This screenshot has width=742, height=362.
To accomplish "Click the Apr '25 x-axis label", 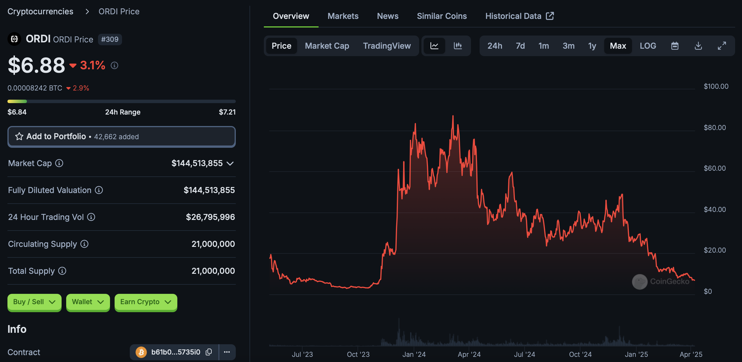I will 691,355.
